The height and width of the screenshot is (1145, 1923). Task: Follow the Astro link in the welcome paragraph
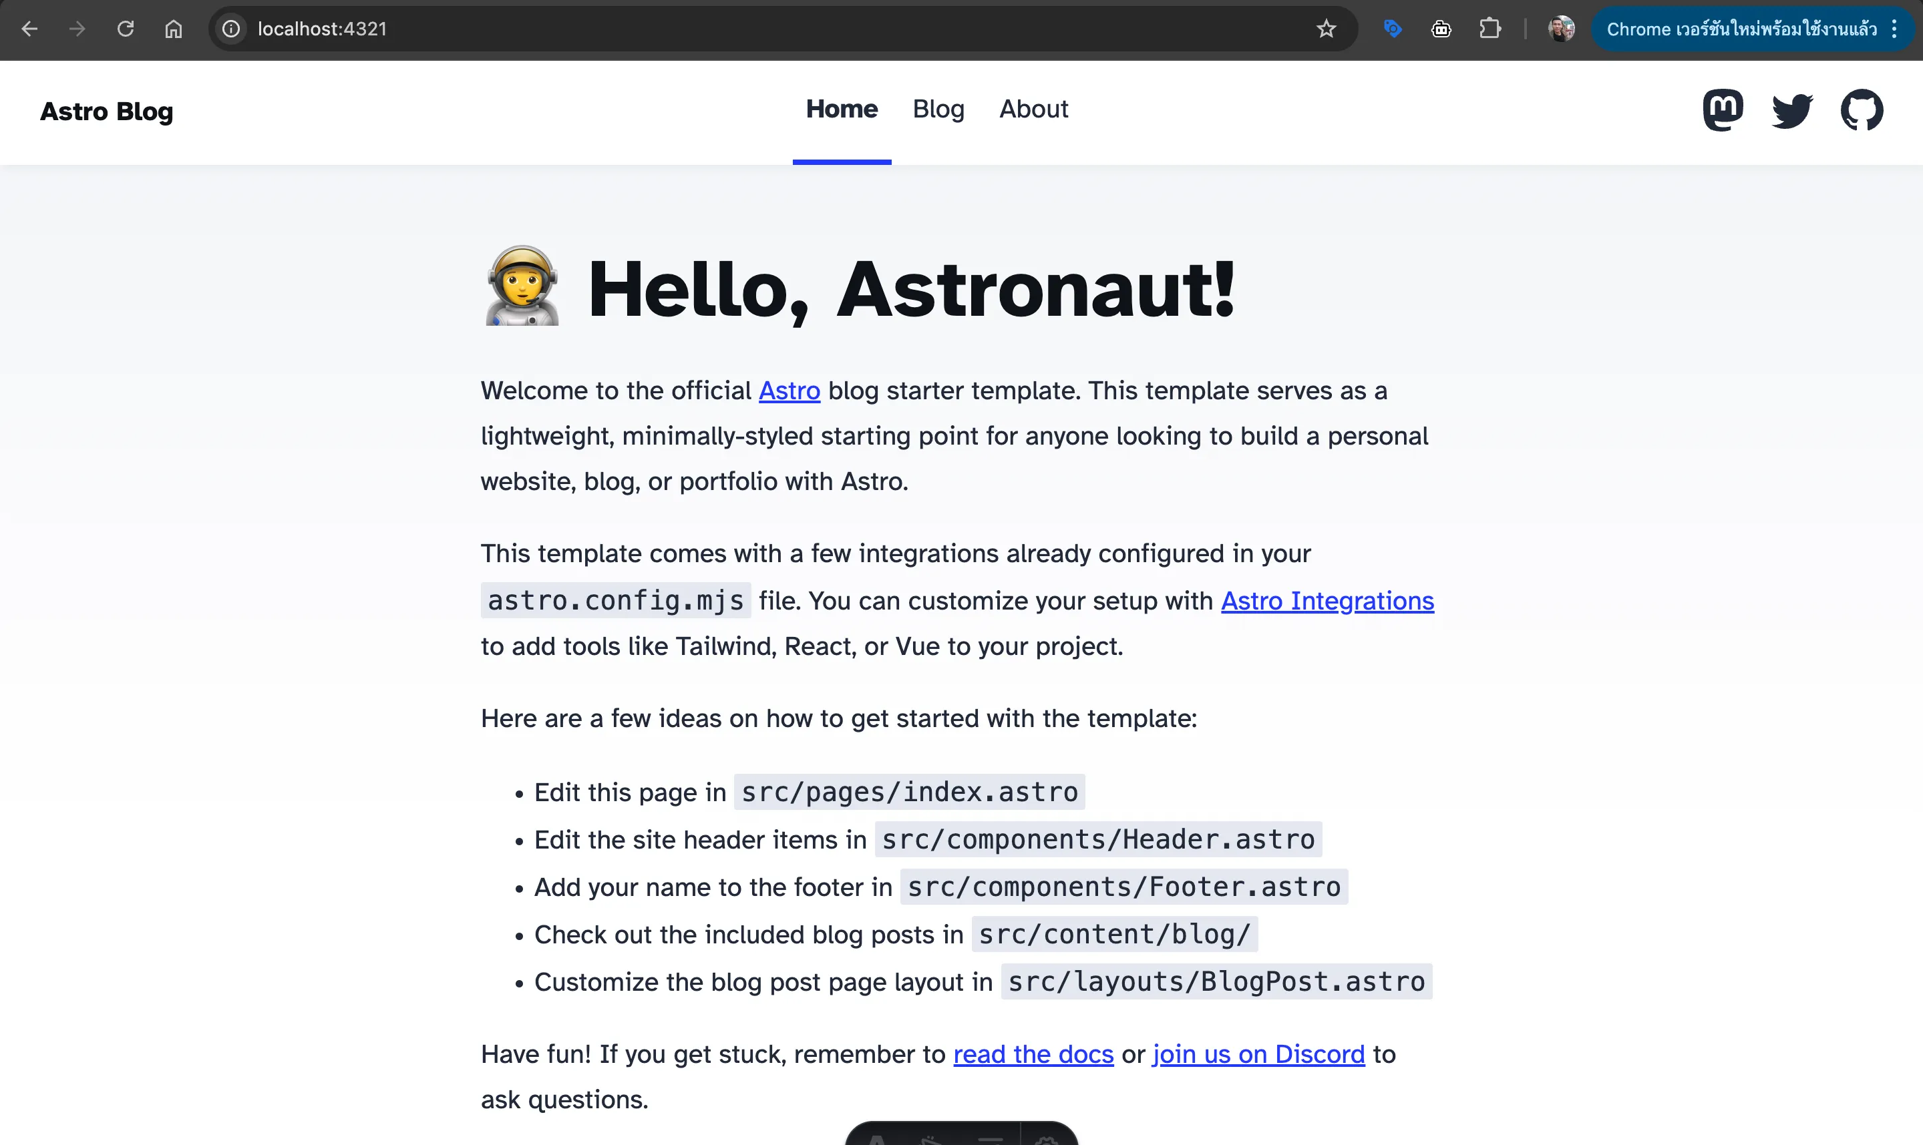tap(789, 391)
